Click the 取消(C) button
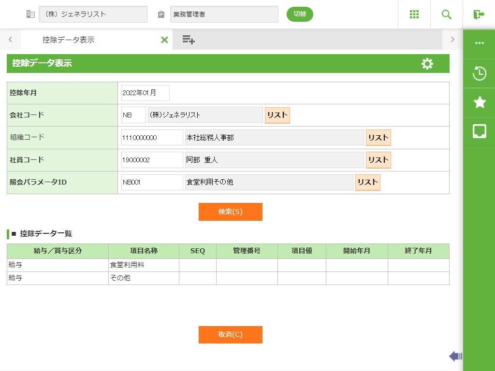 [230, 335]
